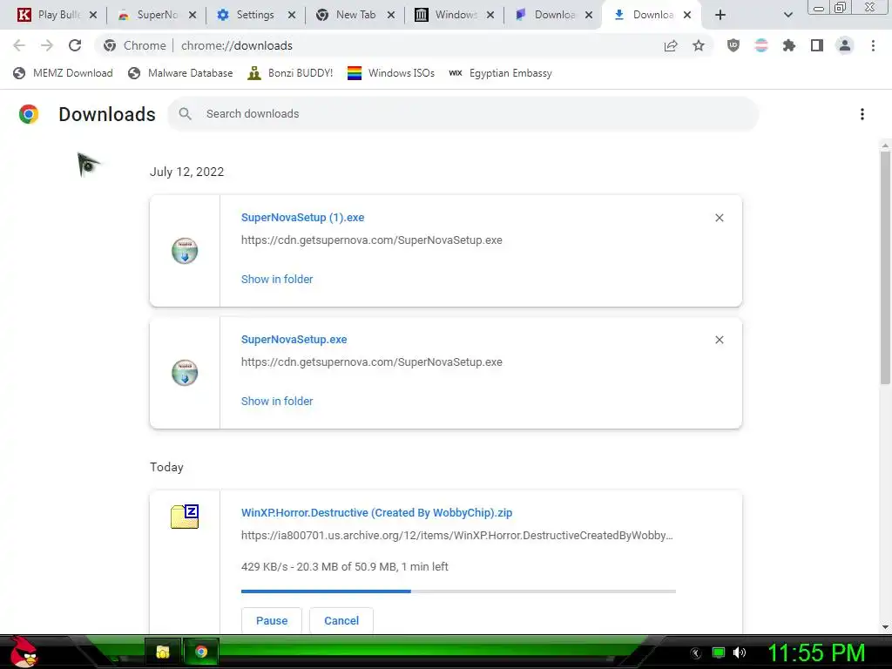892x669 pixels.
Task: Click the WinXP.Horror download progress bar
Action: pos(458,591)
